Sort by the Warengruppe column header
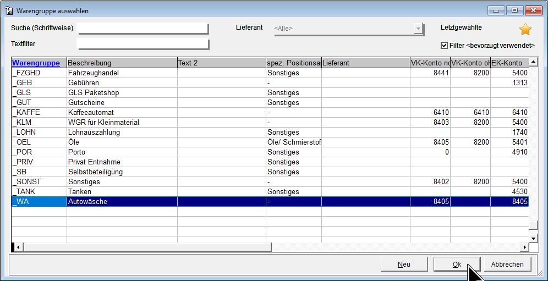The width and height of the screenshot is (548, 281). (x=36, y=63)
